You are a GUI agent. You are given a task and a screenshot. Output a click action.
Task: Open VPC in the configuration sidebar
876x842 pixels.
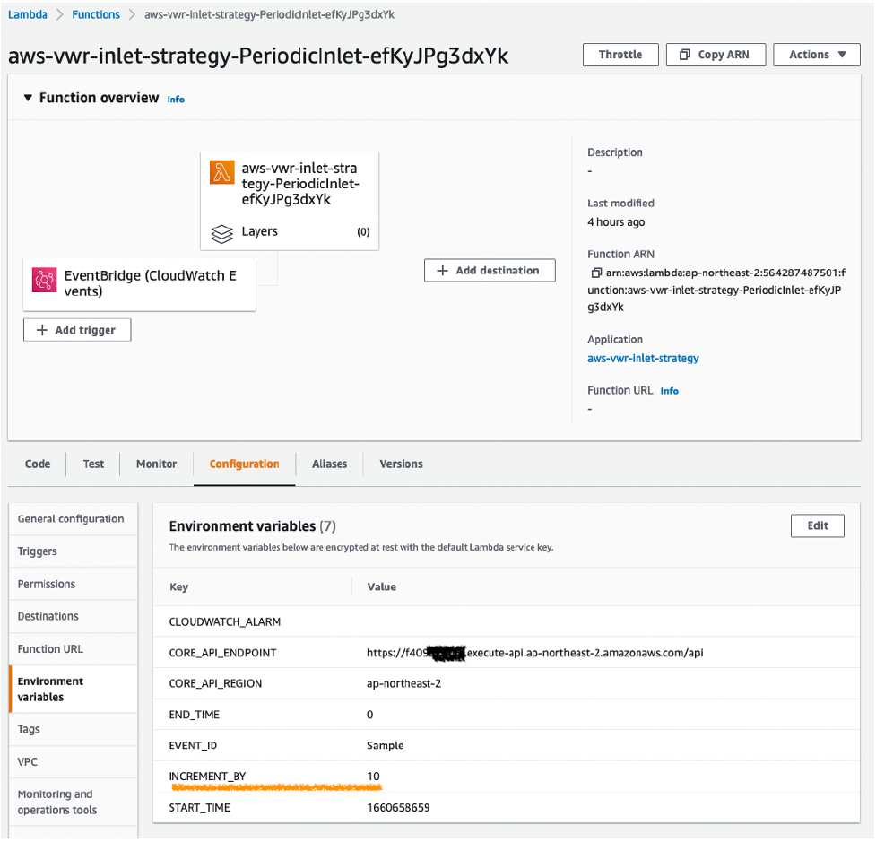[x=74, y=762]
